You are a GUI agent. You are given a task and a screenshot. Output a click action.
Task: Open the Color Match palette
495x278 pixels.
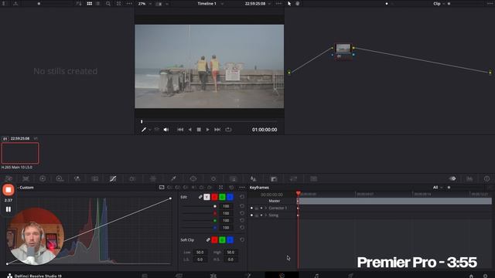point(26,178)
